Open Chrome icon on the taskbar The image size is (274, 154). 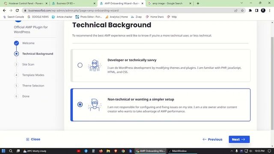tap(123, 151)
